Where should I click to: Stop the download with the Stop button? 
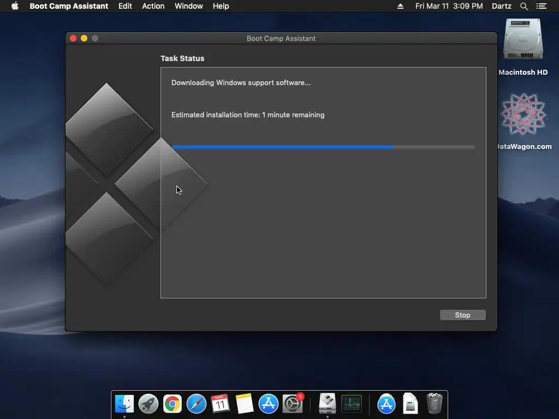(463, 315)
